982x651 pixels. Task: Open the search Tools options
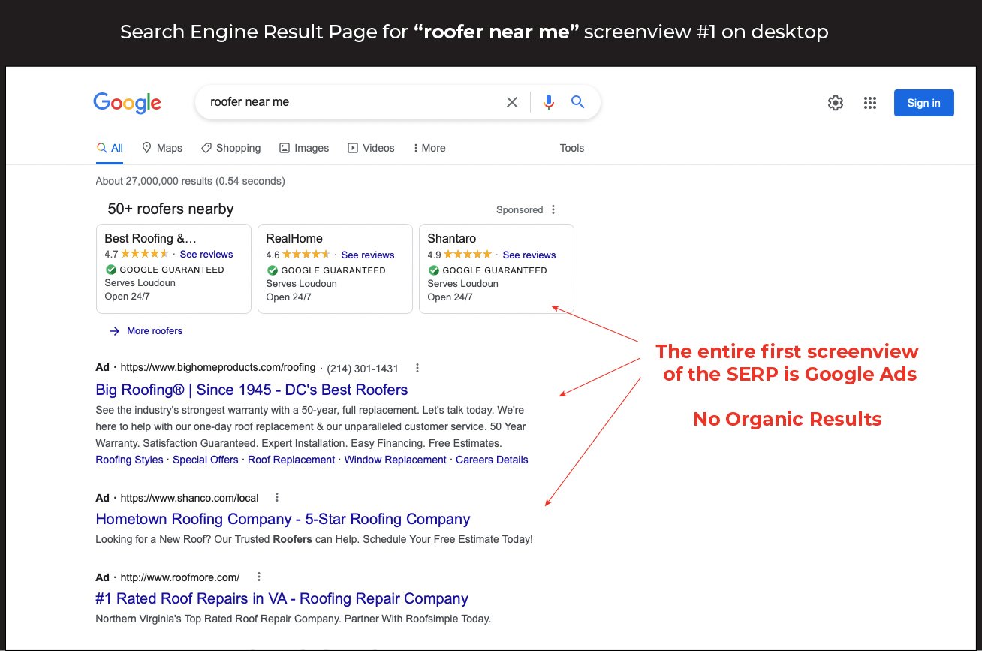pyautogui.click(x=572, y=148)
